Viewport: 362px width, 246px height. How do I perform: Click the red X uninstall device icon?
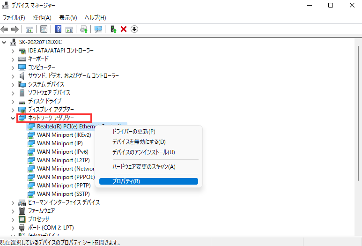124,30
